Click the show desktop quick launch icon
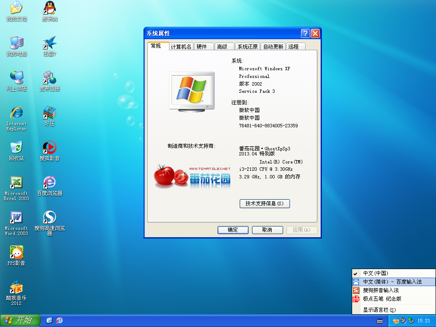This screenshot has width=436, height=327. point(49,320)
